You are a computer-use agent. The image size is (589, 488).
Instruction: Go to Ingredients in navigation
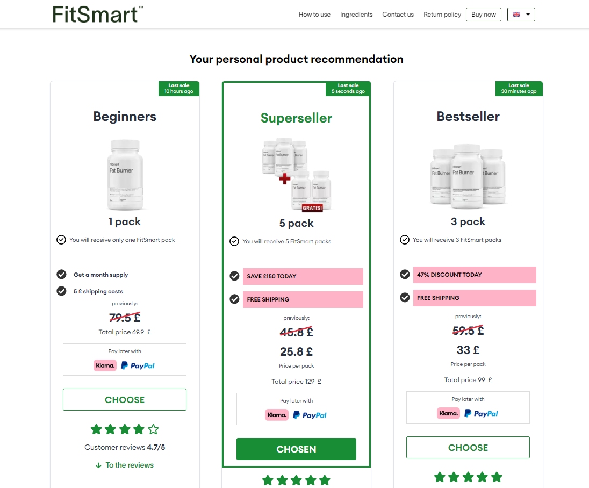click(356, 15)
